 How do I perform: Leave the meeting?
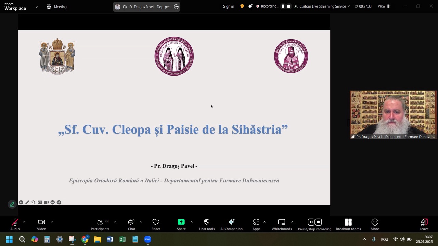424,224
